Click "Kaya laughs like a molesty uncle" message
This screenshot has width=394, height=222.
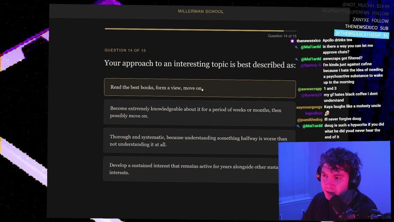click(x=352, y=106)
